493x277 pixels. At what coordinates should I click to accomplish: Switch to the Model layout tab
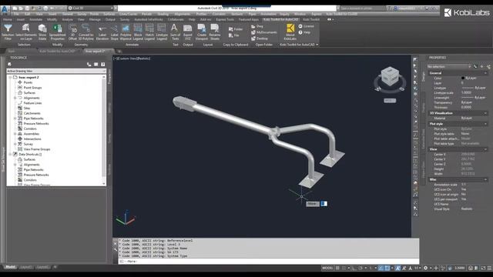(x=10, y=267)
